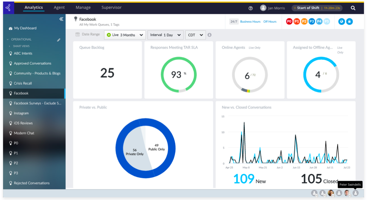The height and width of the screenshot is (200, 367).
Task: Click the Facebook lightbulb icon in header
Action: [x=76, y=19]
